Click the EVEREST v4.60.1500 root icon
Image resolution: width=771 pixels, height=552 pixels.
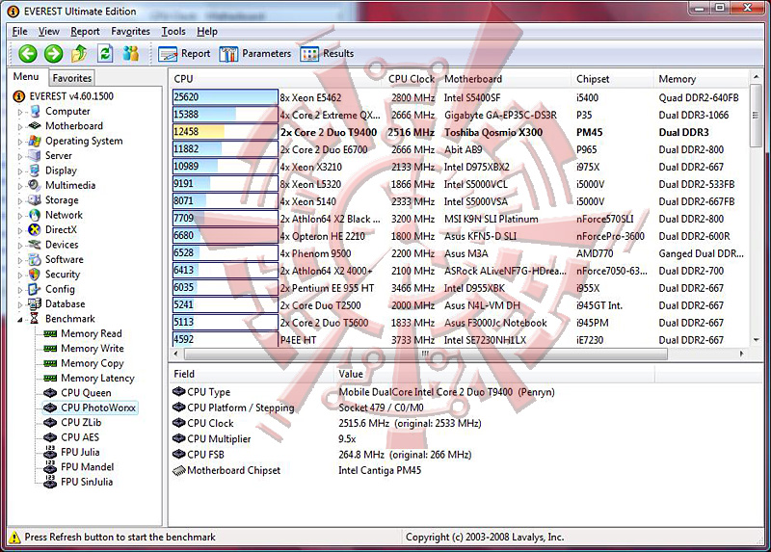(19, 96)
